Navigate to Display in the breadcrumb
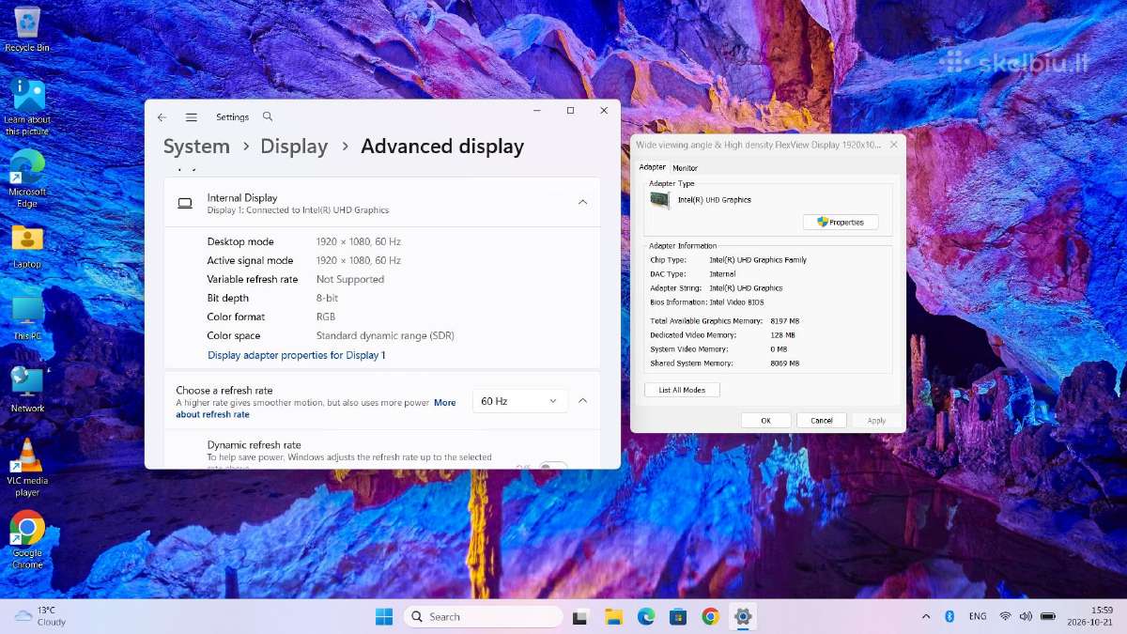 pos(294,147)
